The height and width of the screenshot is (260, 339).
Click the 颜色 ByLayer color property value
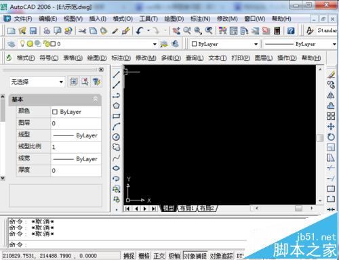click(76, 112)
